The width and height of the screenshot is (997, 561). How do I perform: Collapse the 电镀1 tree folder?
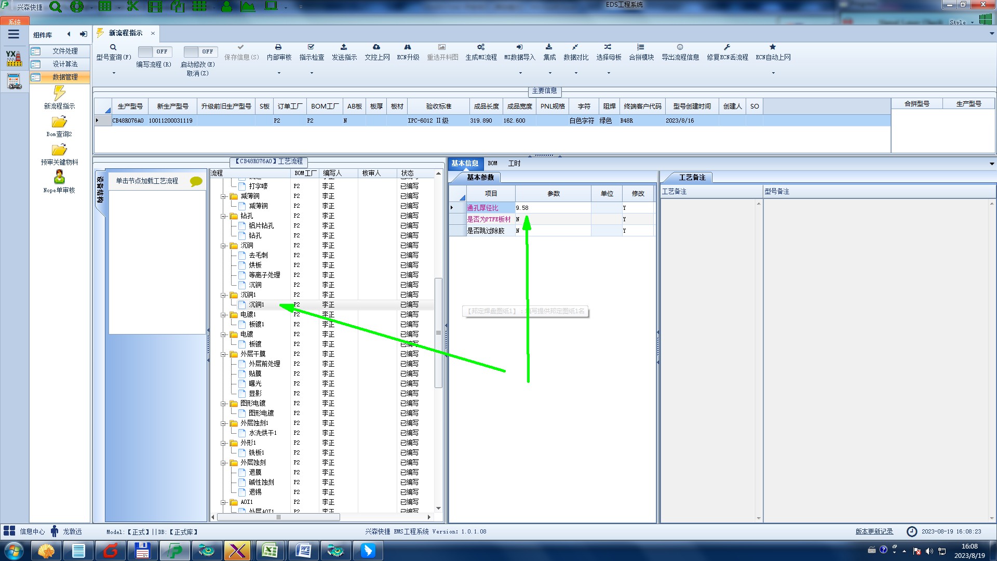pyautogui.click(x=223, y=315)
